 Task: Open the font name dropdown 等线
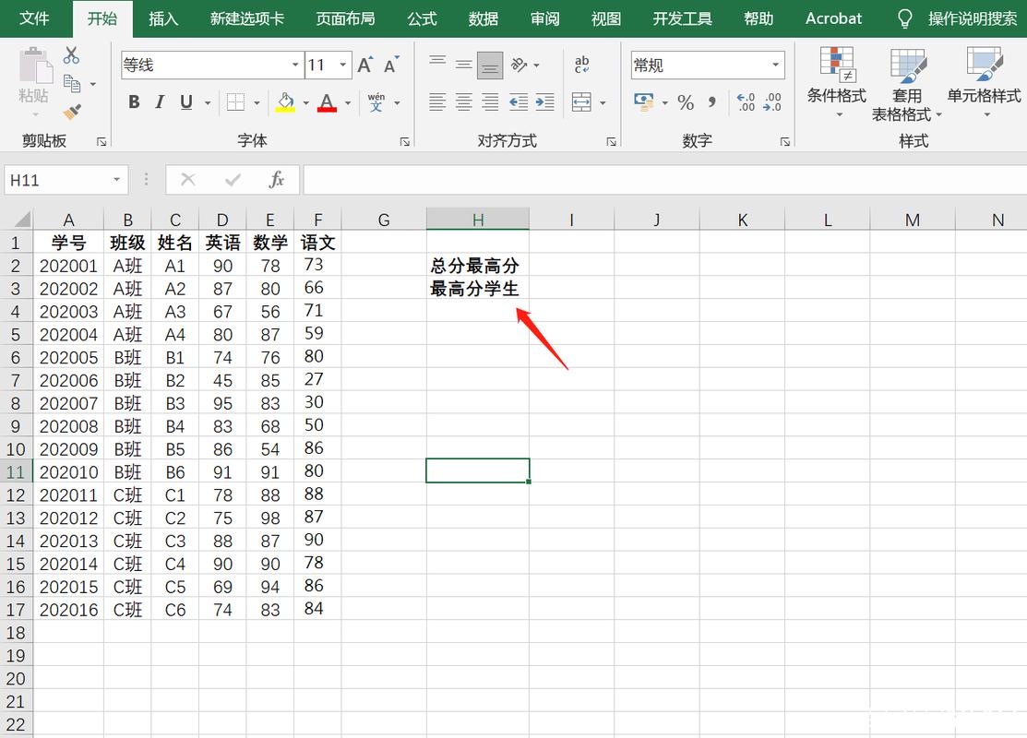coord(295,65)
